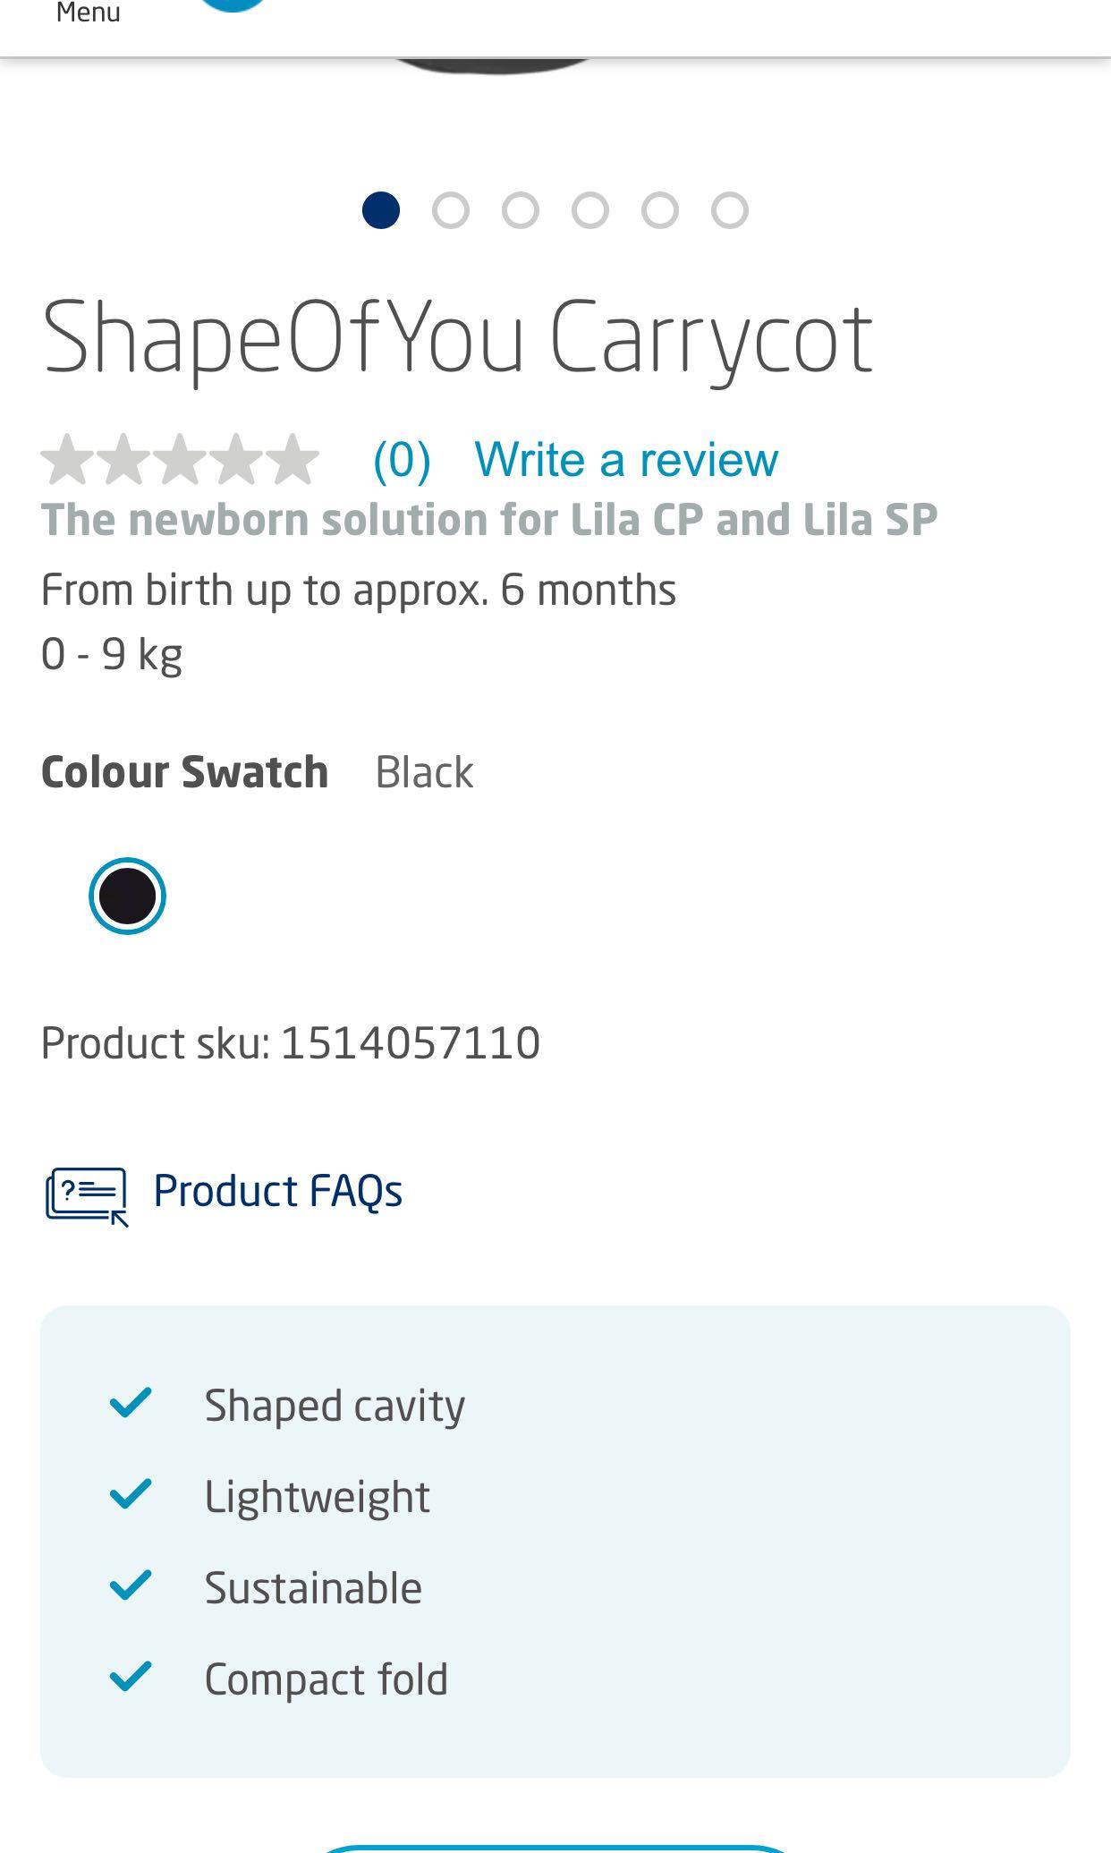The height and width of the screenshot is (1853, 1111).
Task: Click the checkmark beside Shaped cavity
Action: (131, 1403)
